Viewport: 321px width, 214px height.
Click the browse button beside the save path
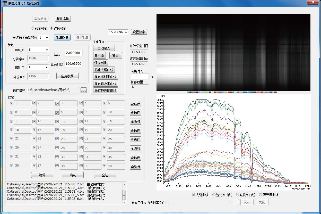point(83,90)
